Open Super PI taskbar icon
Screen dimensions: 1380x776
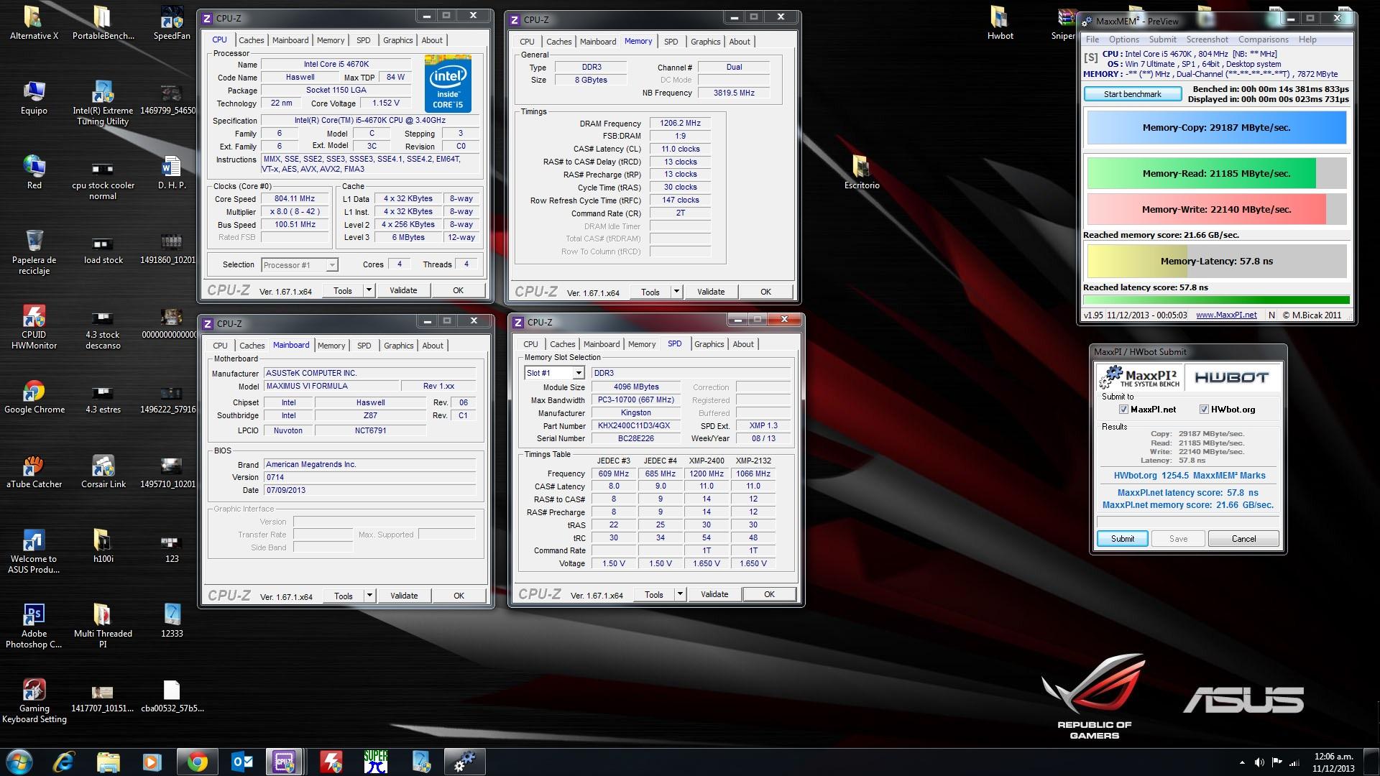point(375,762)
